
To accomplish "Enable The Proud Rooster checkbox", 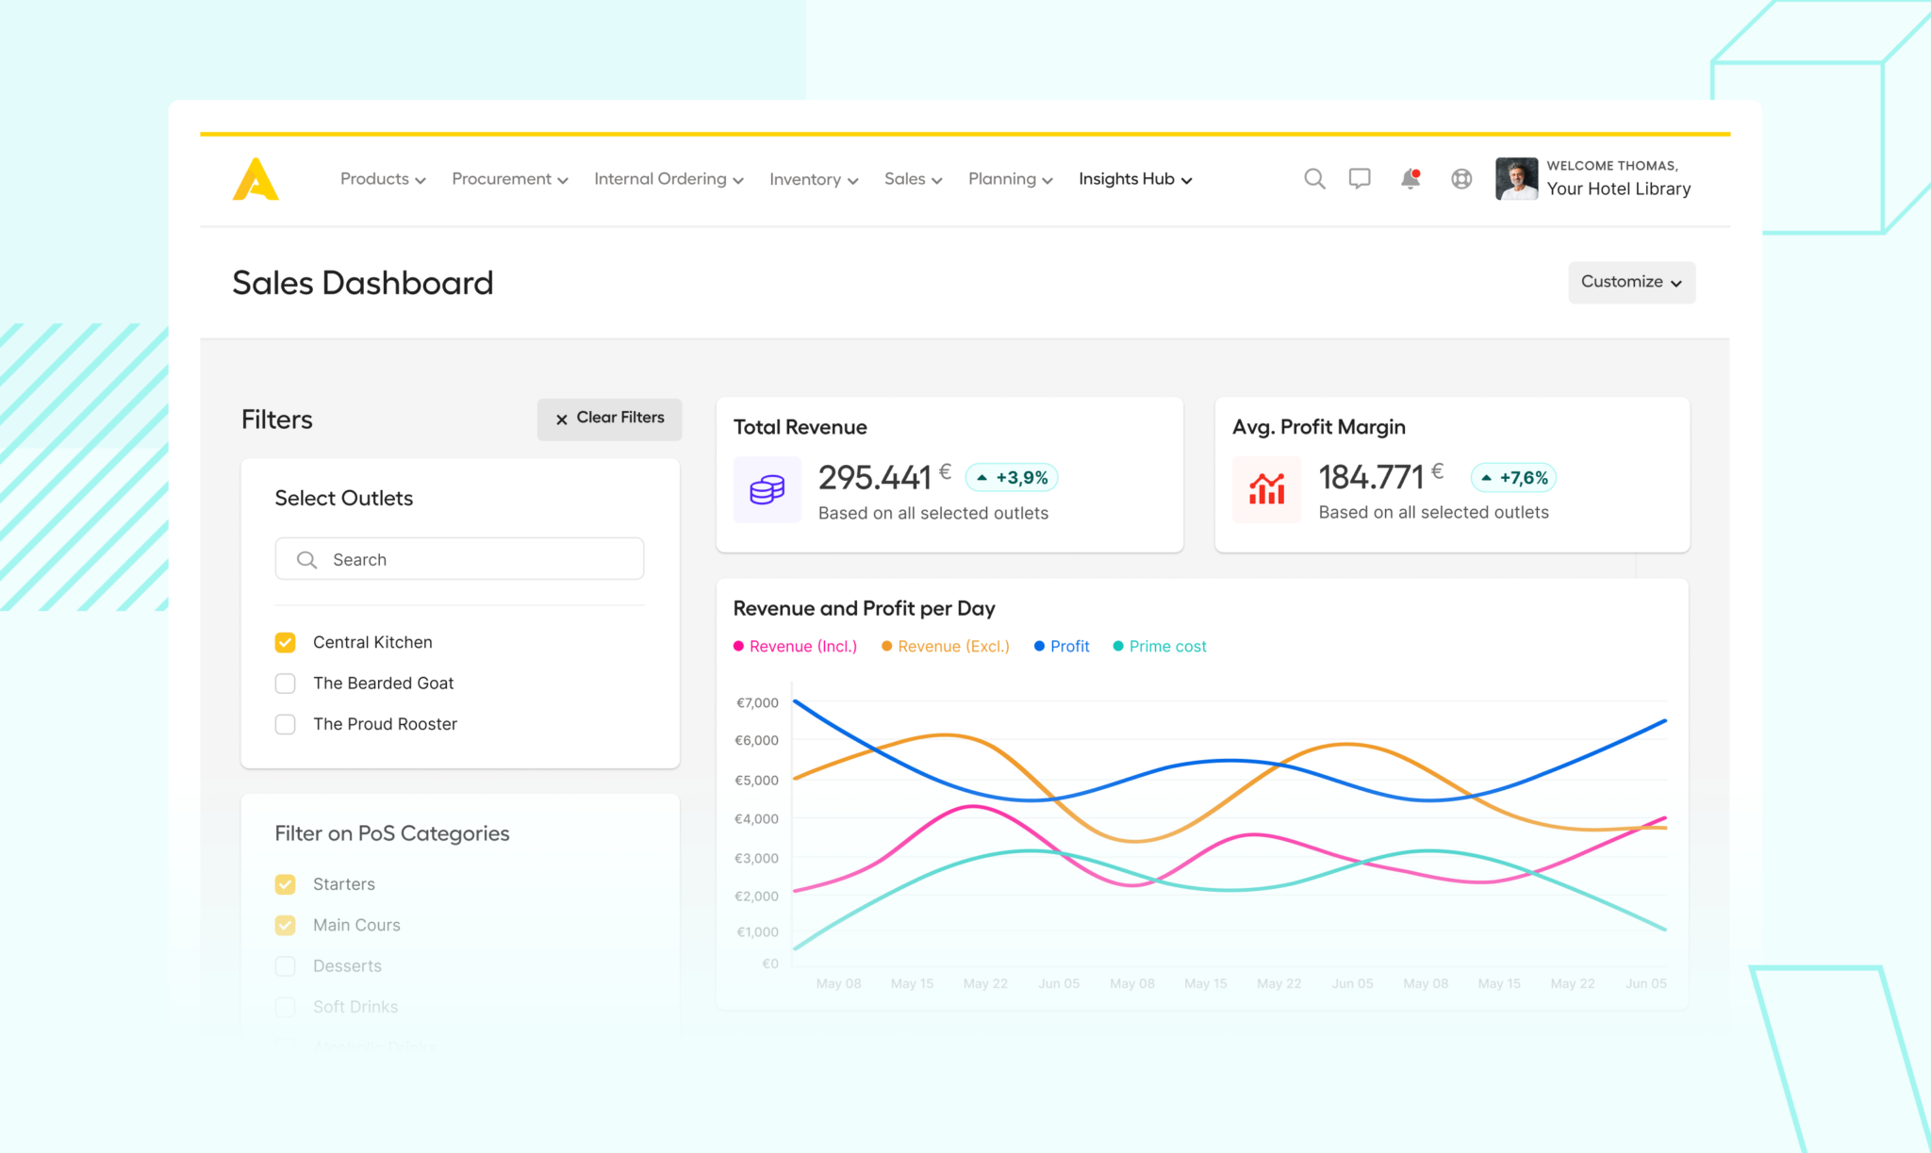I will point(285,724).
